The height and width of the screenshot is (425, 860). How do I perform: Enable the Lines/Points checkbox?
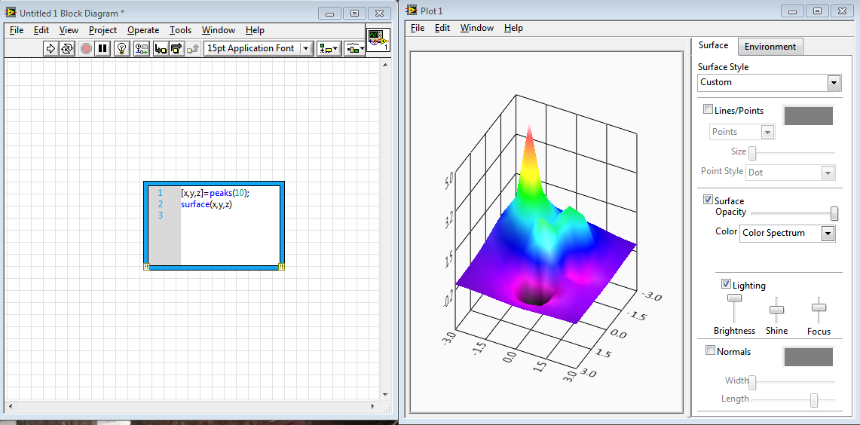[708, 110]
